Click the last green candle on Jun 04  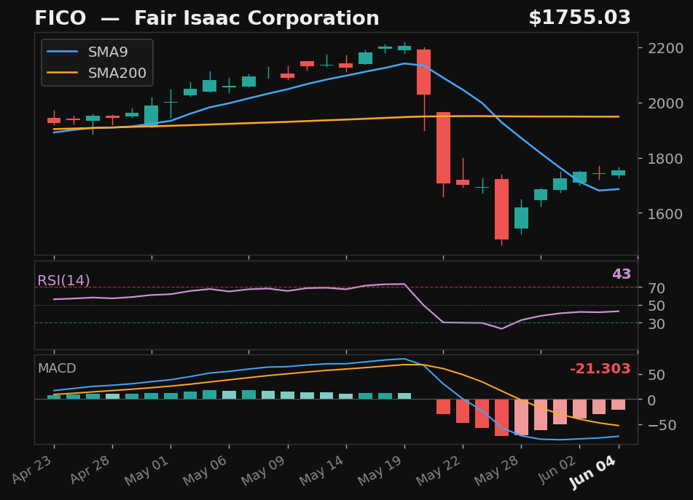619,173
